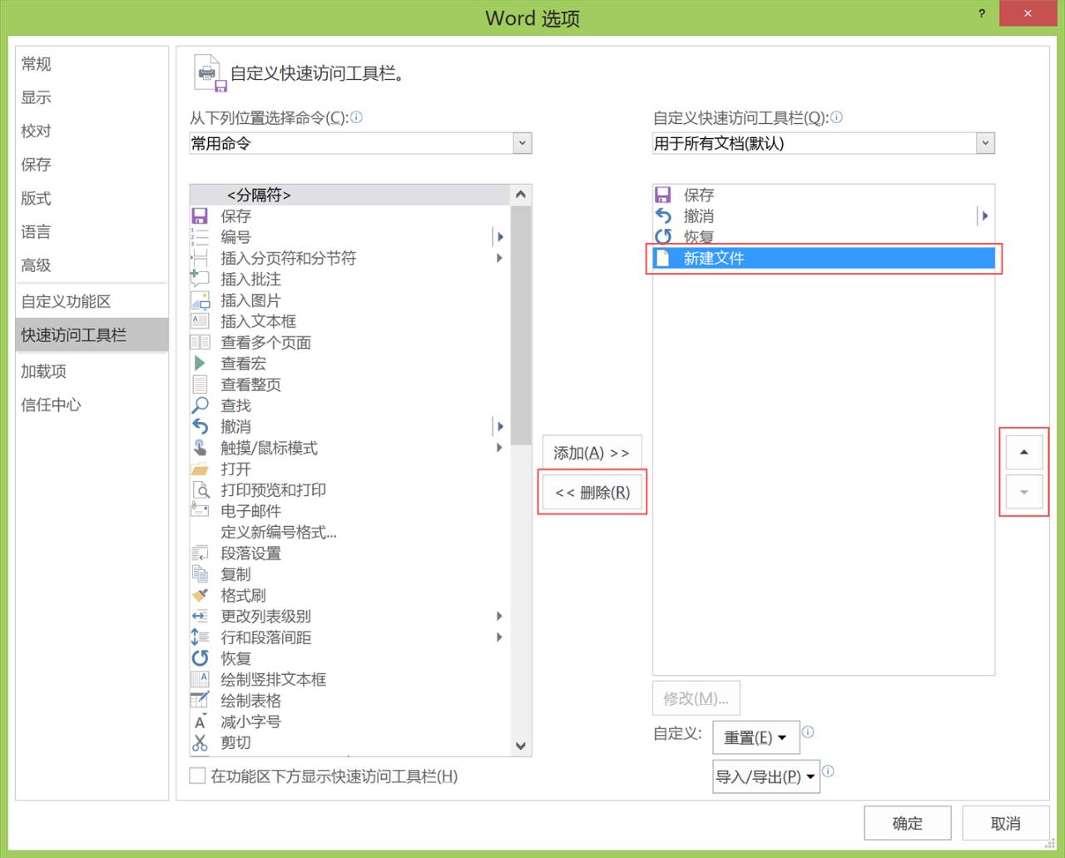Image resolution: width=1065 pixels, height=858 pixels.
Task: Click the text box icon beside 插入文本框
Action: coord(200,321)
